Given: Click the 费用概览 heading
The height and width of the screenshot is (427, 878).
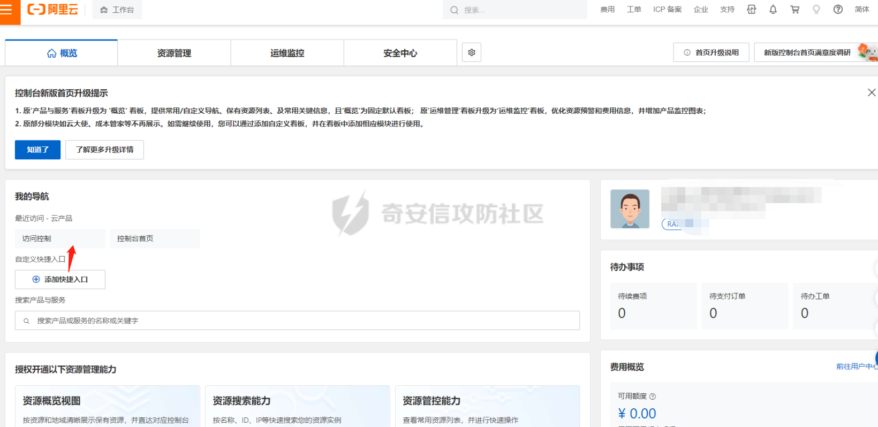Looking at the screenshot, I should 627,367.
